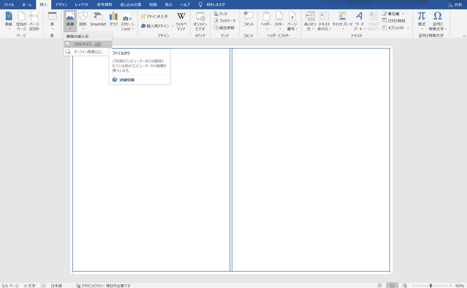
Task: Open the ファイル tab
Action: click(9, 5)
